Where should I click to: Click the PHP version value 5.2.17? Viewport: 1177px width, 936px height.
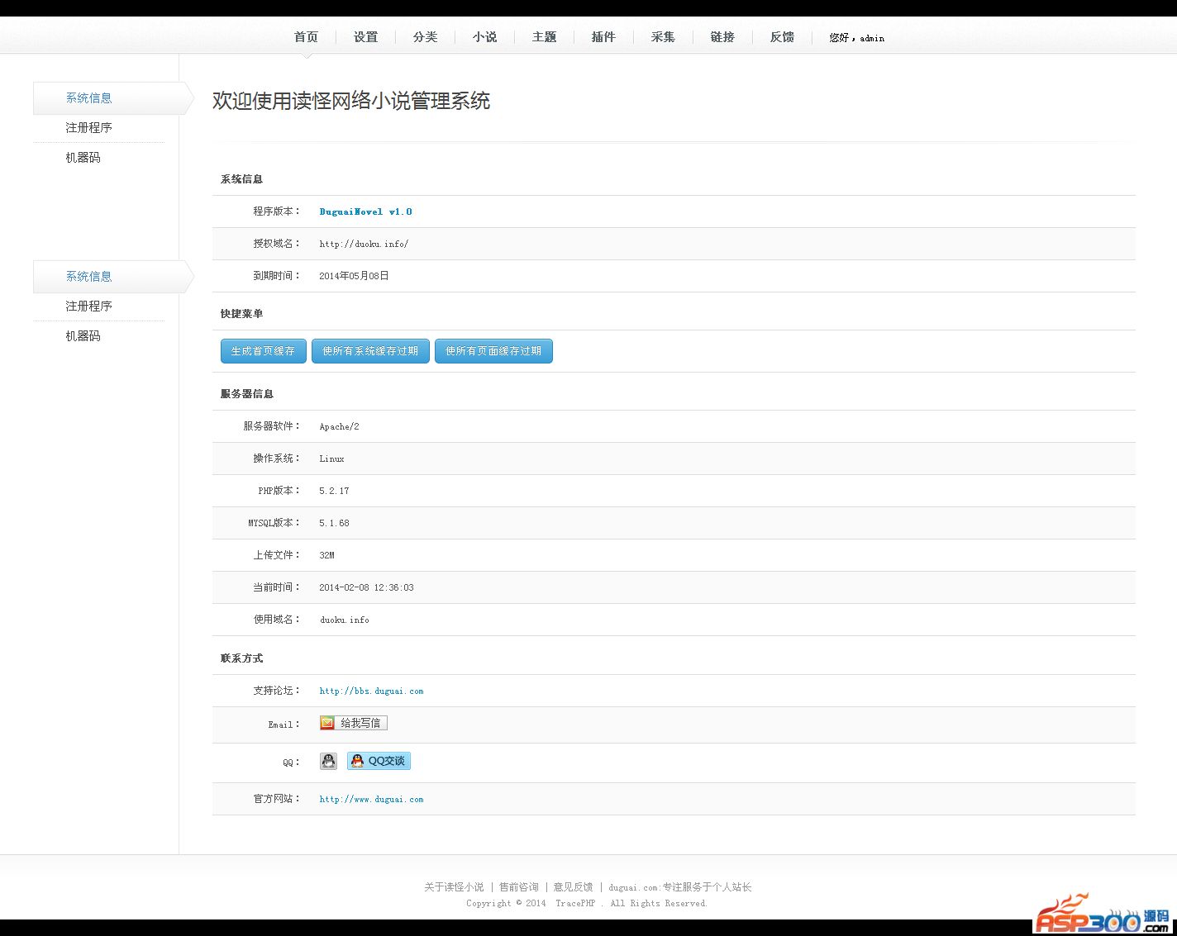click(x=334, y=491)
